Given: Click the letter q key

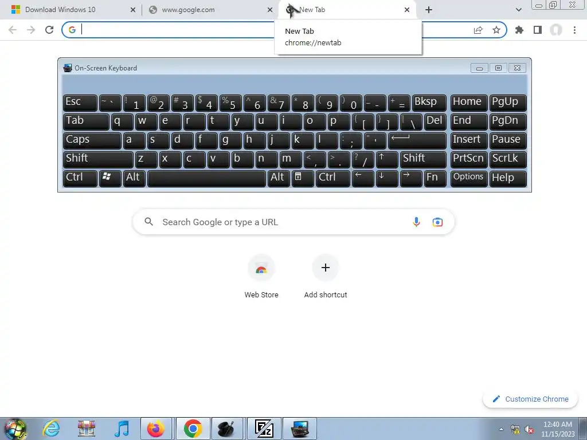Looking at the screenshot, I should coord(122,121).
